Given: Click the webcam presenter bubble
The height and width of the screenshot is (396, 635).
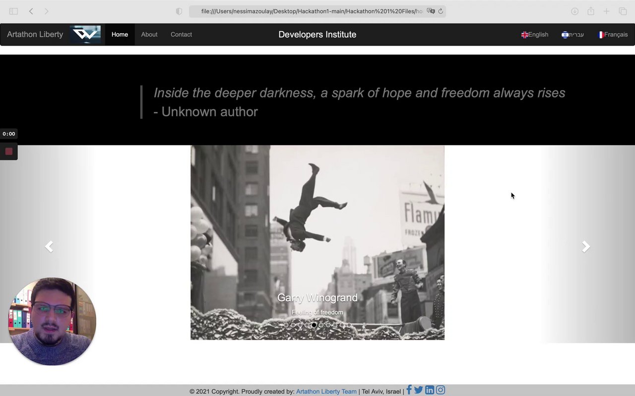Looking at the screenshot, I should pyautogui.click(x=52, y=321).
